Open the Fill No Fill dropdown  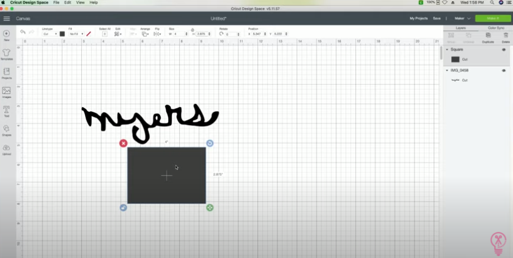tap(76, 34)
